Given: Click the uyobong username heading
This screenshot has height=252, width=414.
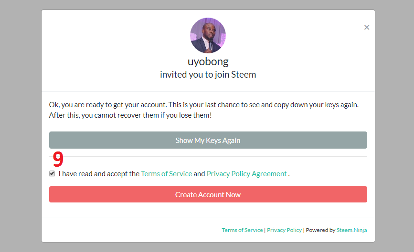Looking at the screenshot, I should [x=208, y=61].
